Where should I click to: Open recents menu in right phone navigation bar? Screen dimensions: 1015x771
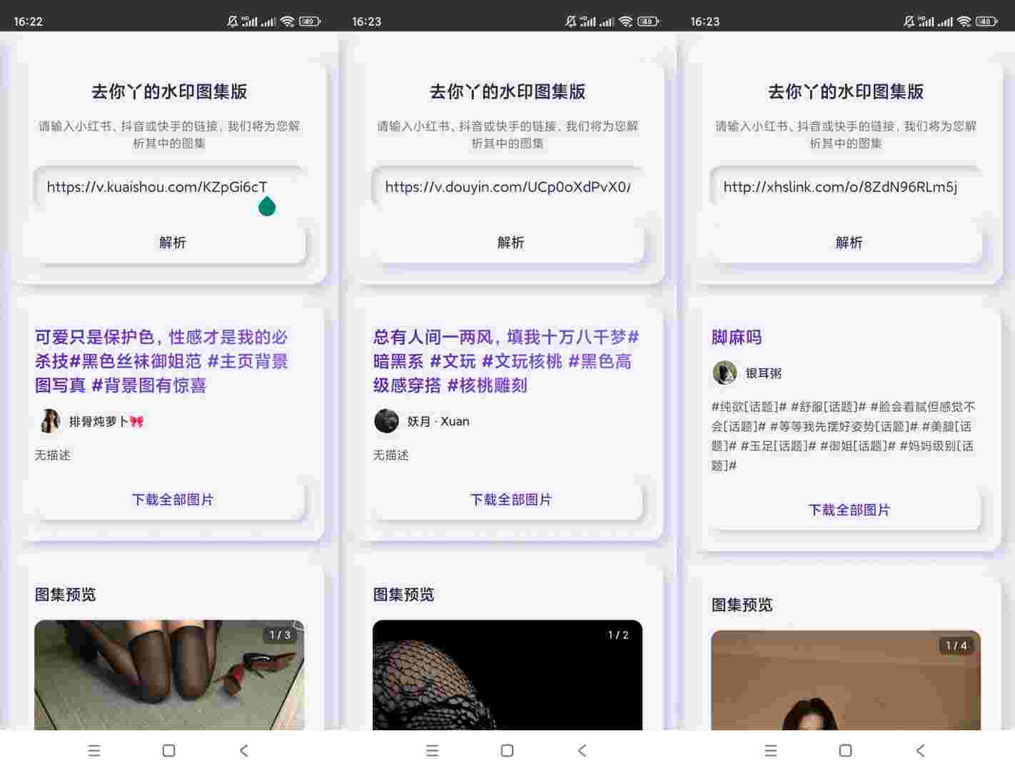pos(770,750)
